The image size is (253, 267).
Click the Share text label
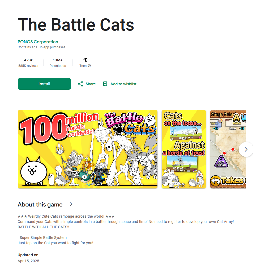(91, 84)
